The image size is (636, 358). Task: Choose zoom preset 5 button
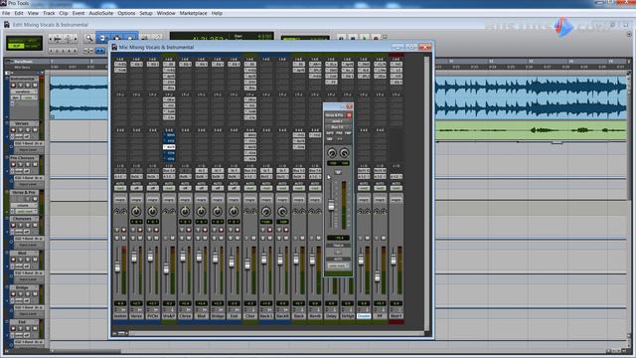coord(75,51)
